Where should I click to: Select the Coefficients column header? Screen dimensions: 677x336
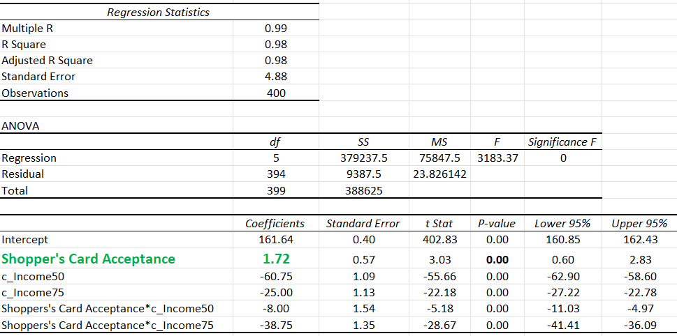pos(275,224)
